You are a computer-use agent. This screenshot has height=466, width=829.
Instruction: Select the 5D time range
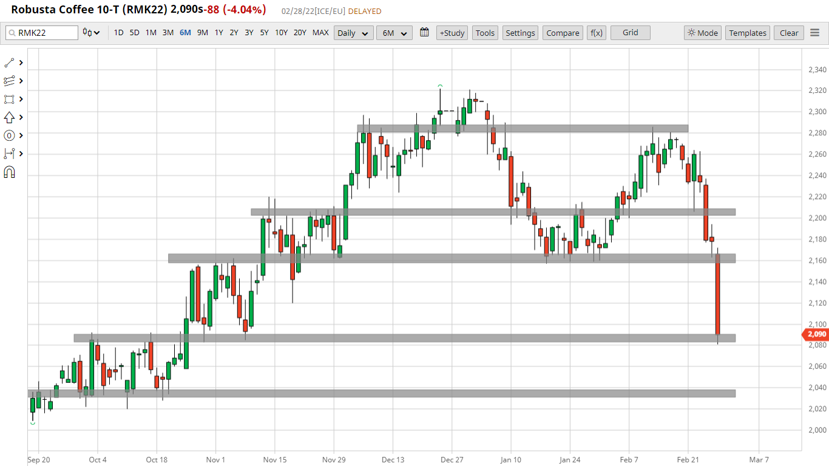click(134, 33)
